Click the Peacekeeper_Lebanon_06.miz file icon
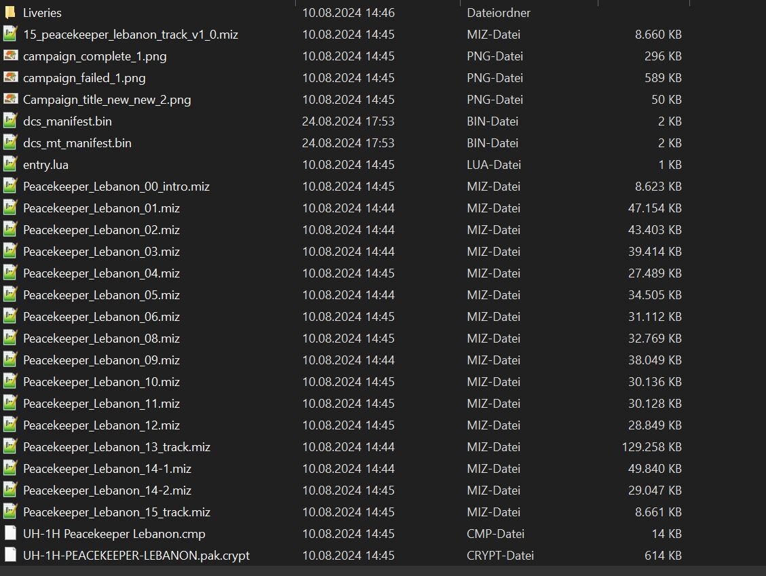The image size is (766, 576). pos(10,316)
